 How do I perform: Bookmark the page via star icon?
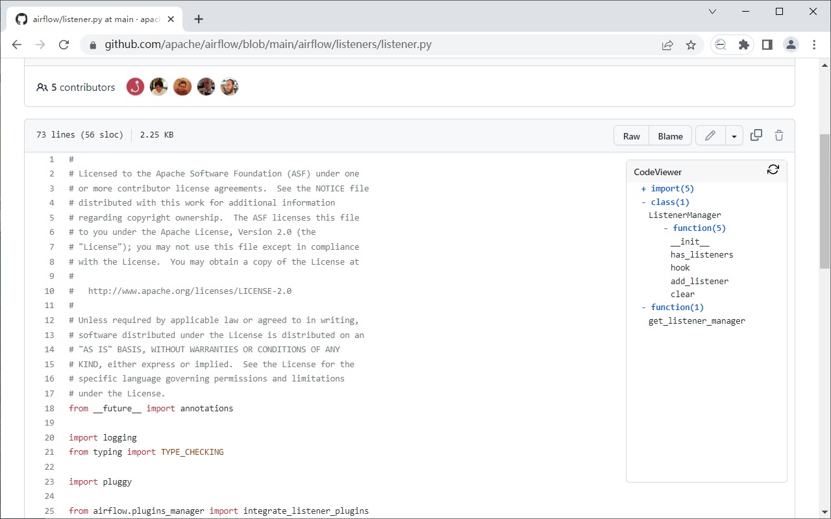tap(691, 45)
